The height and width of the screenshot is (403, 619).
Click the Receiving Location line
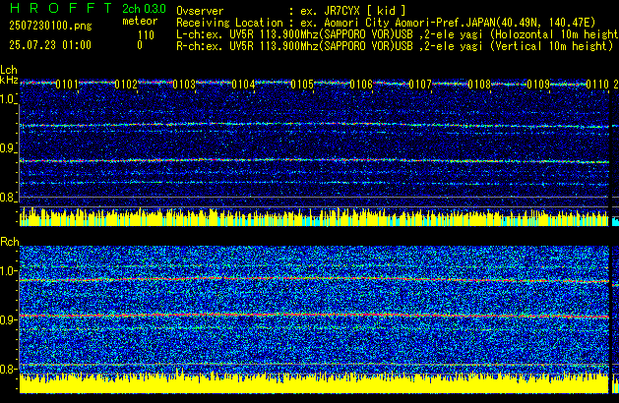(x=386, y=23)
